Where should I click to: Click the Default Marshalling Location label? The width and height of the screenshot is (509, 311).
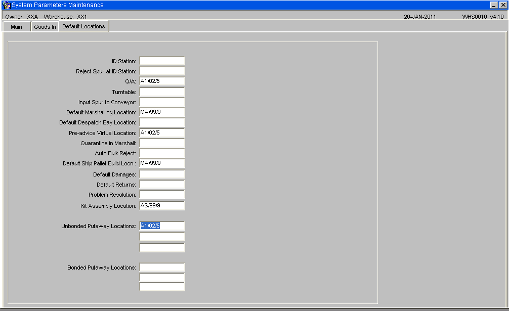[x=101, y=112]
